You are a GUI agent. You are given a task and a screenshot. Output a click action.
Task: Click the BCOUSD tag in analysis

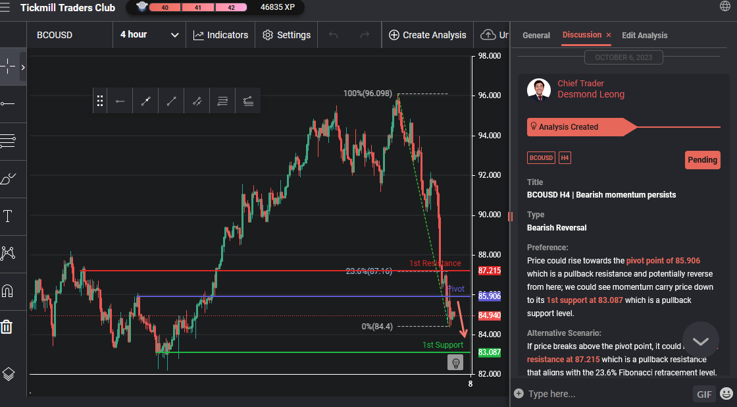[x=541, y=157]
